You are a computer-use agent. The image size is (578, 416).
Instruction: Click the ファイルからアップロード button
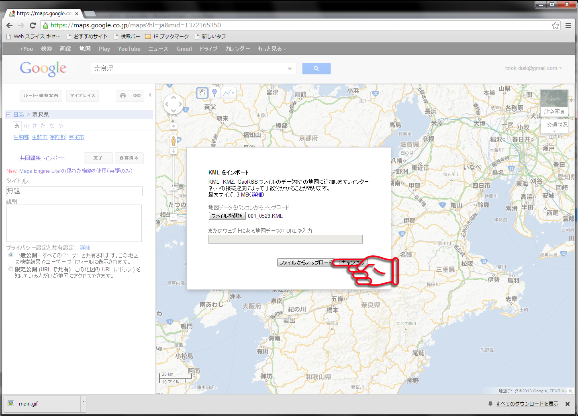[306, 262]
